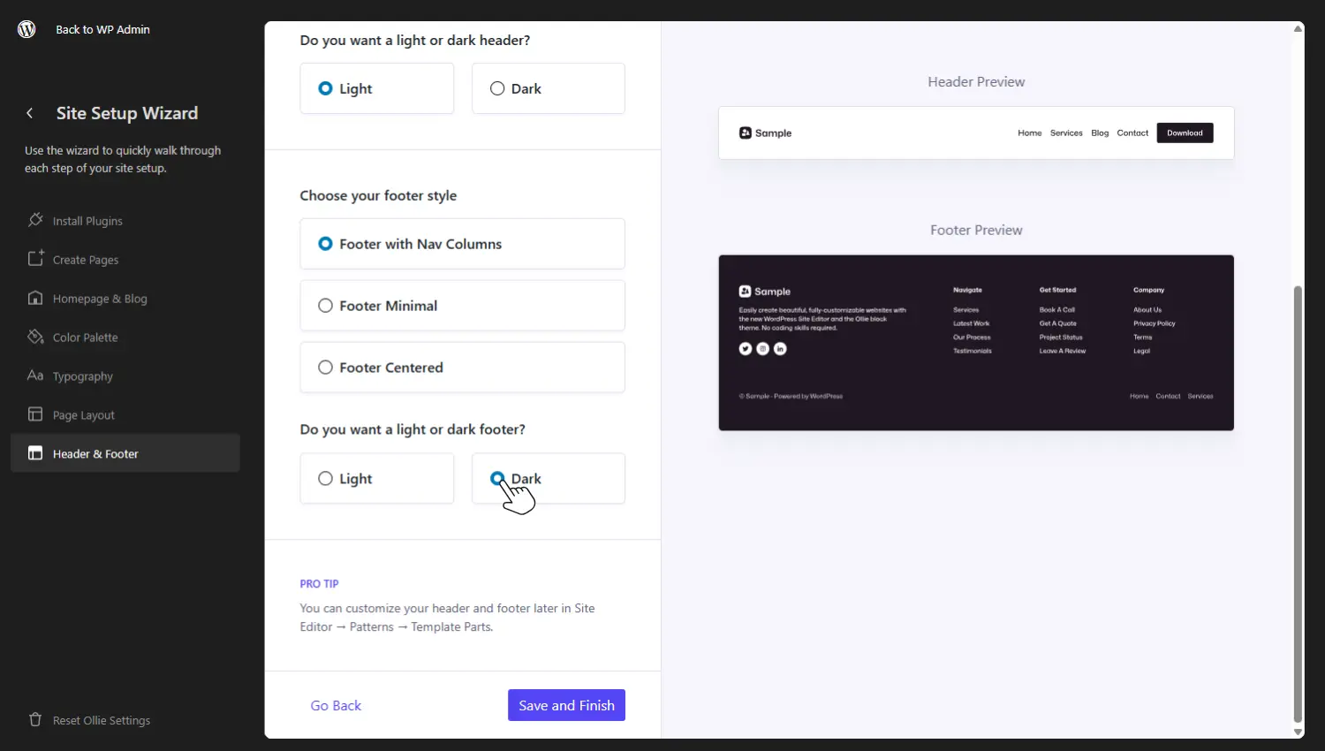The height and width of the screenshot is (751, 1325).
Task: Click Header Preview label
Action: 976,81
